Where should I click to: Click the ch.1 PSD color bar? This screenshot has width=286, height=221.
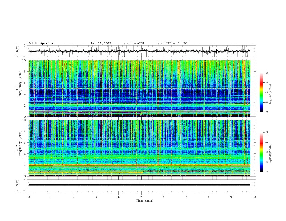(x=261, y=92)
